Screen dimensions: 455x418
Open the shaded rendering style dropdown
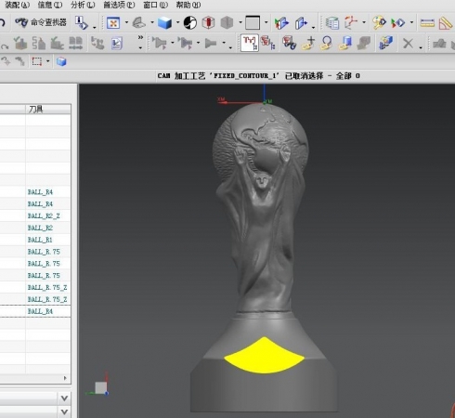click(x=177, y=22)
